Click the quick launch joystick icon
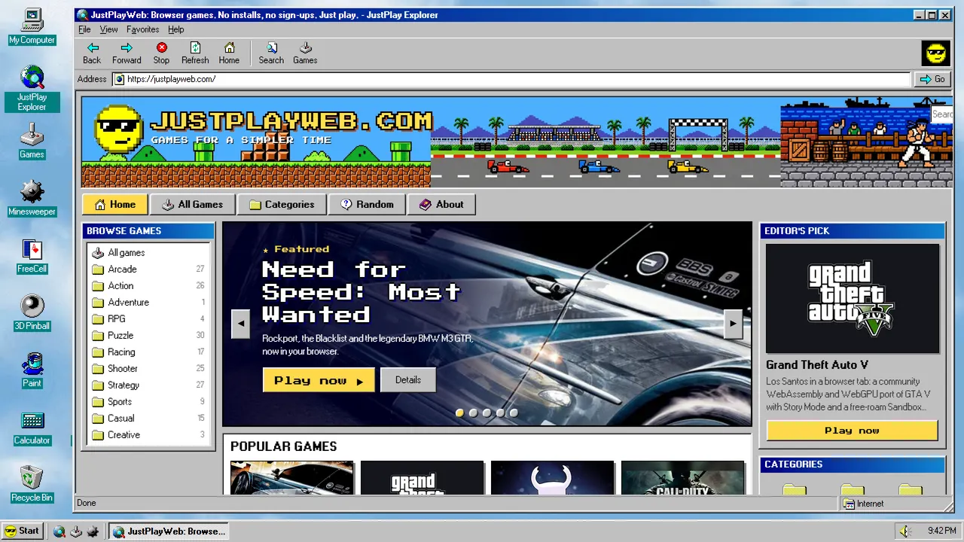 point(76,531)
